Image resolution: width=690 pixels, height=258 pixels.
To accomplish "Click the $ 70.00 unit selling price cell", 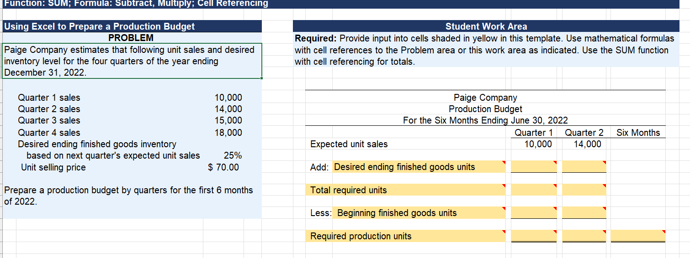I will pyautogui.click(x=223, y=167).
